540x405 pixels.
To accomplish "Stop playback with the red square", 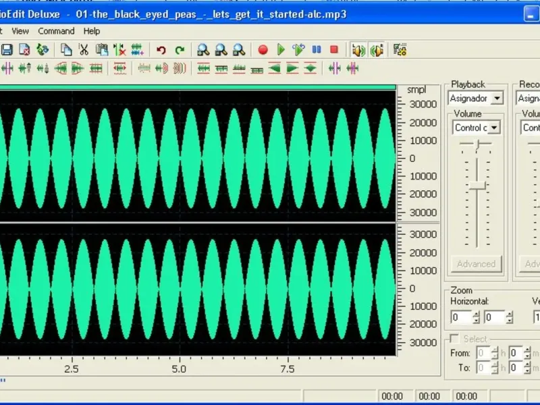I will click(333, 49).
